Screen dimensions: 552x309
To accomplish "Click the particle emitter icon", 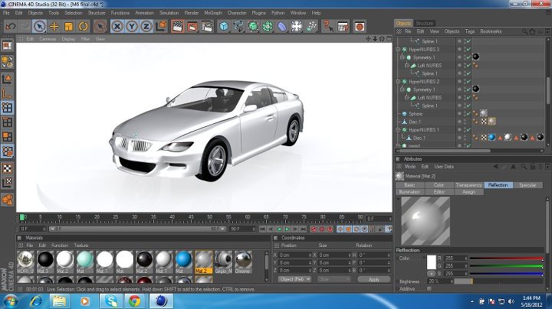I will coord(311,26).
